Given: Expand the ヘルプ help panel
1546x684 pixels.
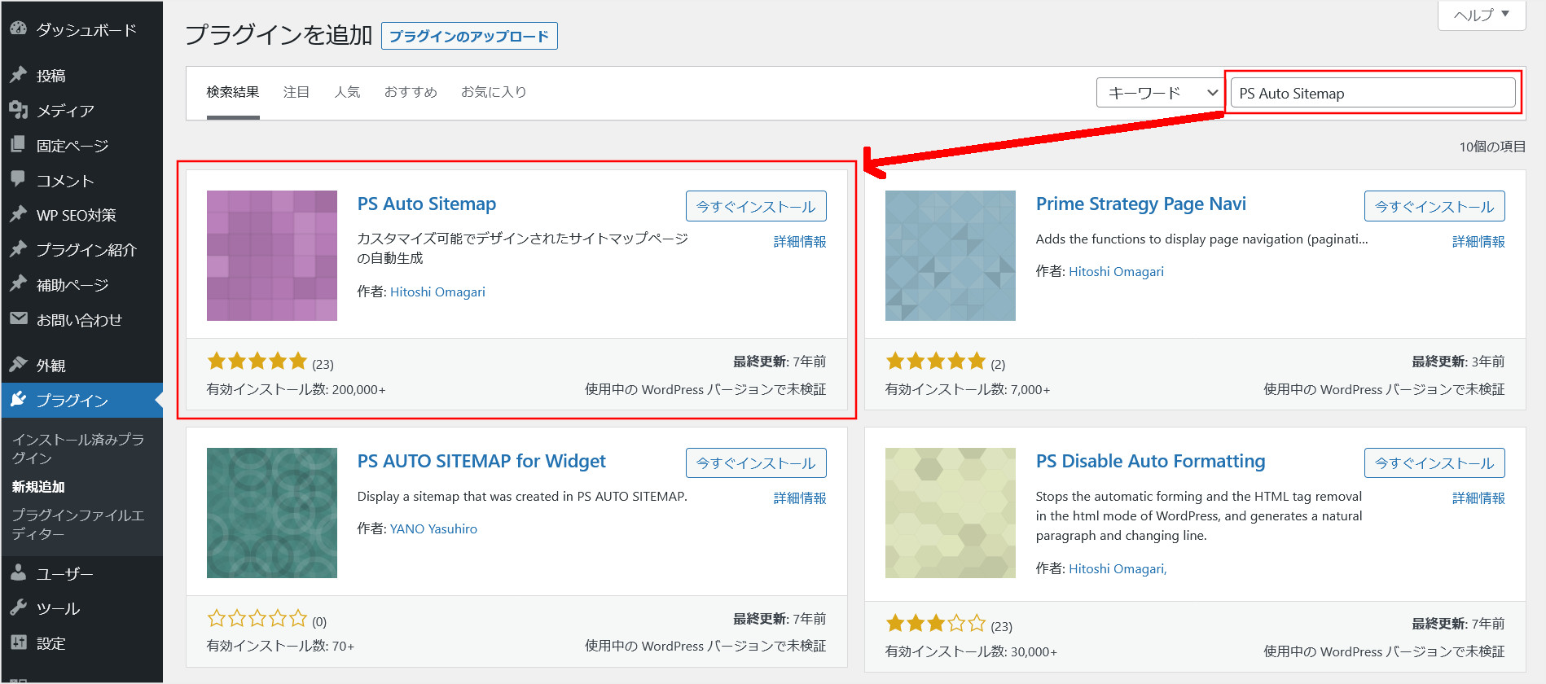Looking at the screenshot, I should [x=1481, y=15].
